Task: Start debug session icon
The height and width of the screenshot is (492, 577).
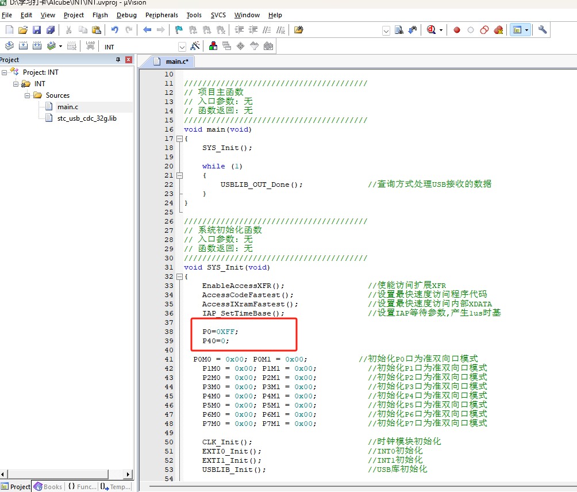Action: (x=431, y=30)
